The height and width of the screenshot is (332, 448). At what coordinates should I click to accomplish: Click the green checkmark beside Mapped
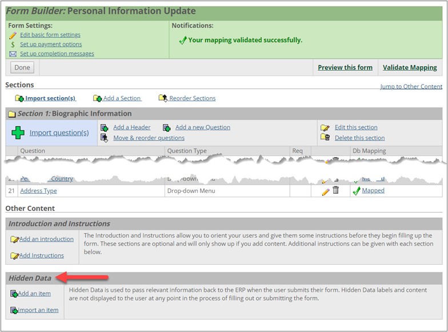click(356, 191)
